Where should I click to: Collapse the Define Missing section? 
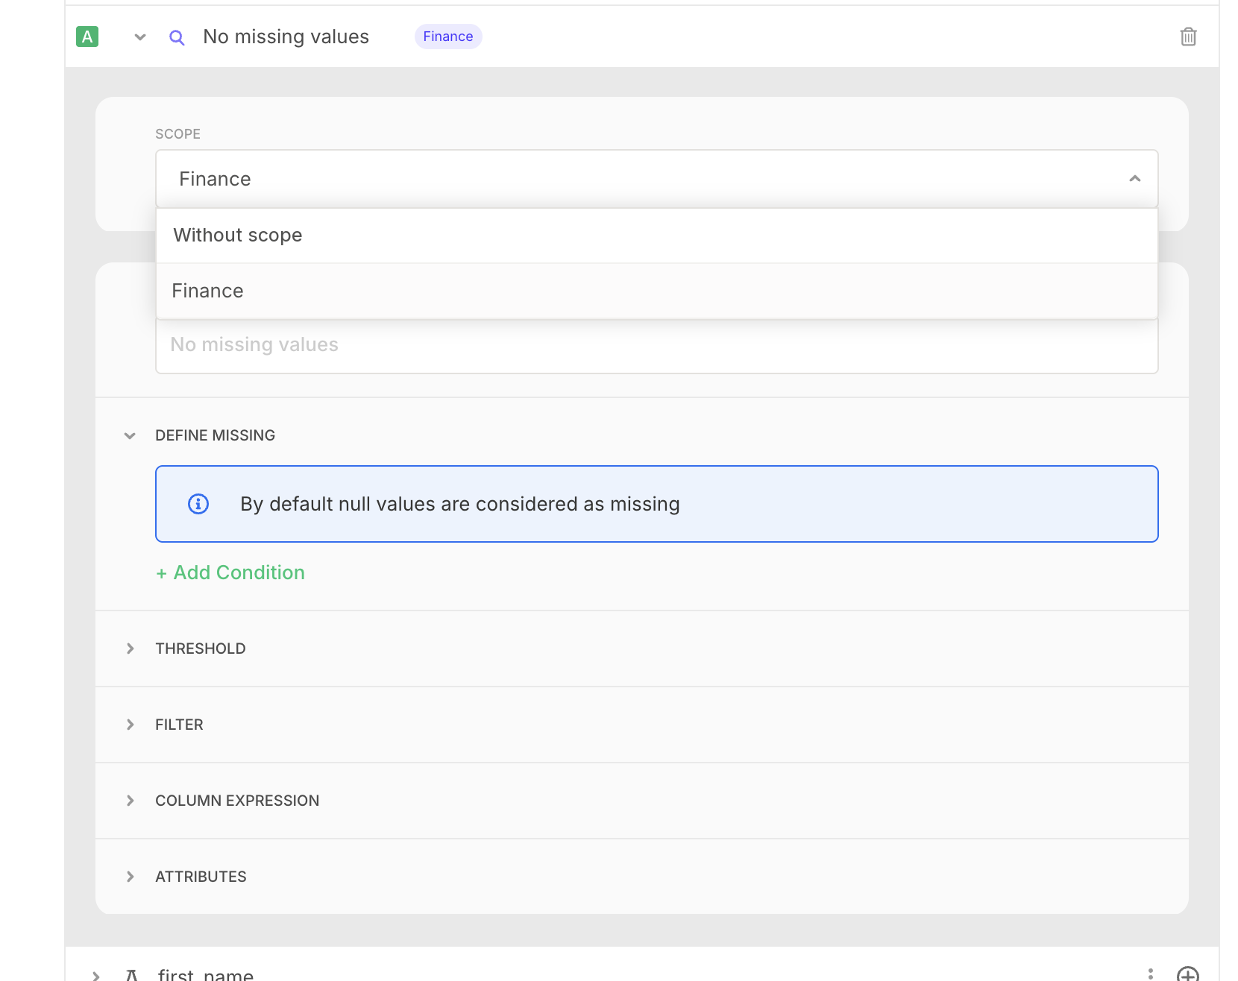pos(130,435)
